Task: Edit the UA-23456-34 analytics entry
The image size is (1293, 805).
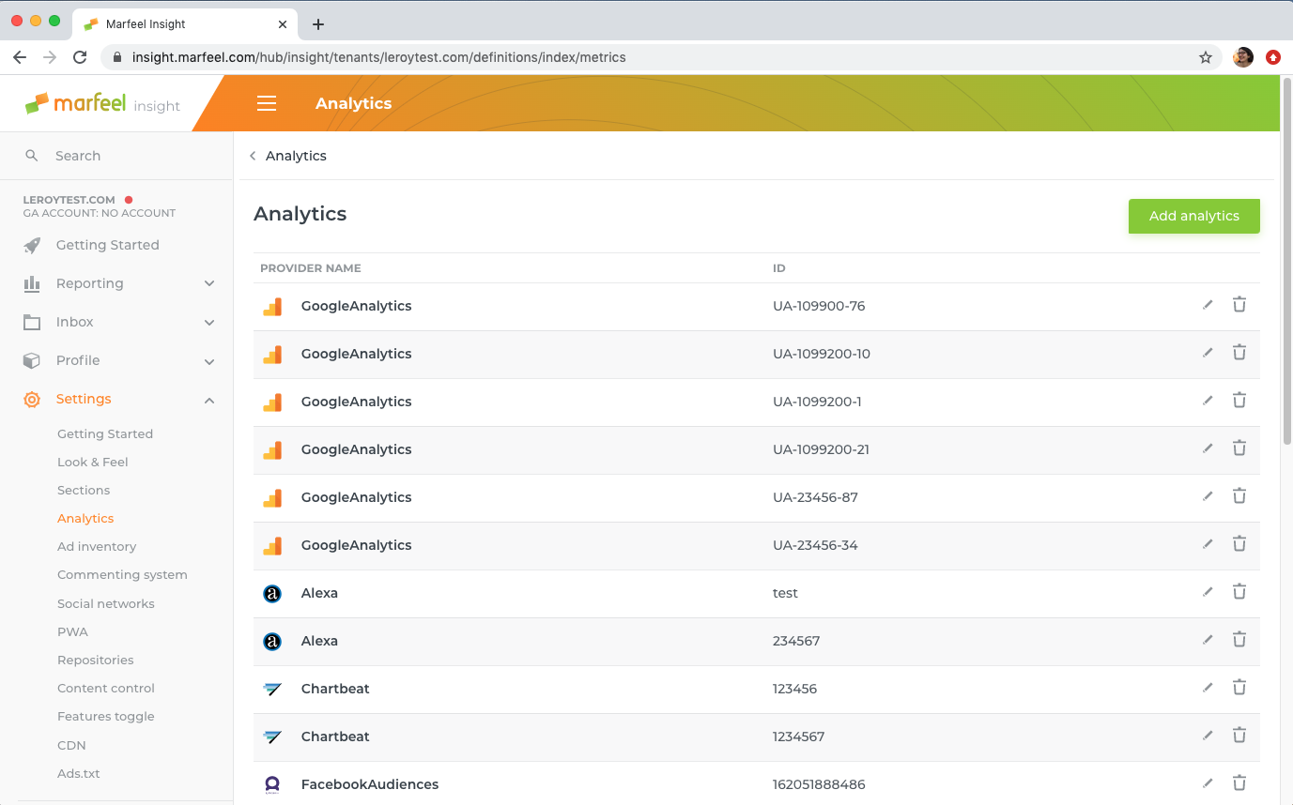Action: [1208, 544]
